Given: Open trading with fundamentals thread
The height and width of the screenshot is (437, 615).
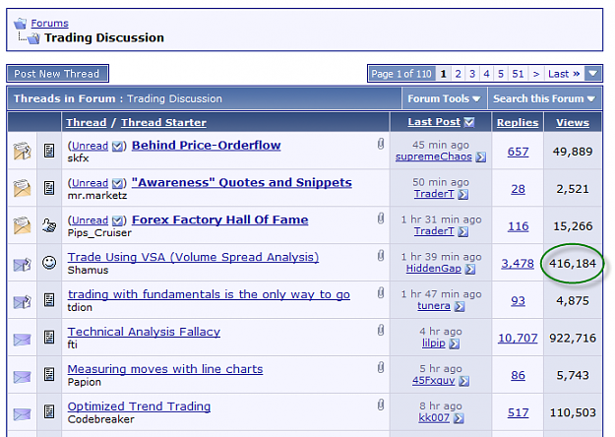Looking at the screenshot, I should (x=209, y=294).
